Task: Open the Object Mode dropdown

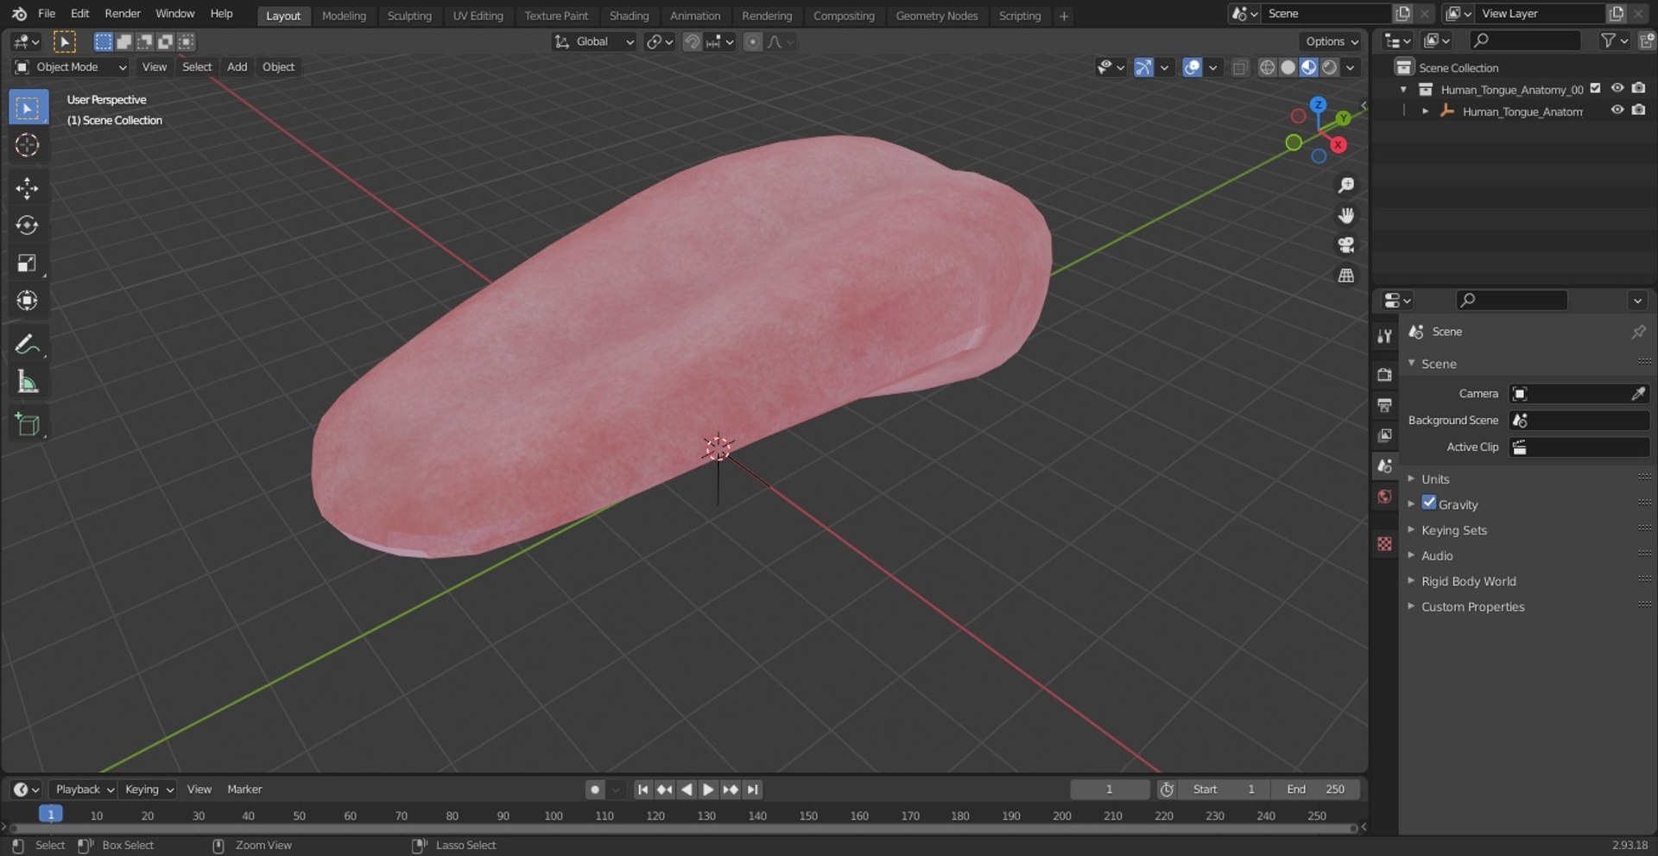Action: tap(71, 67)
